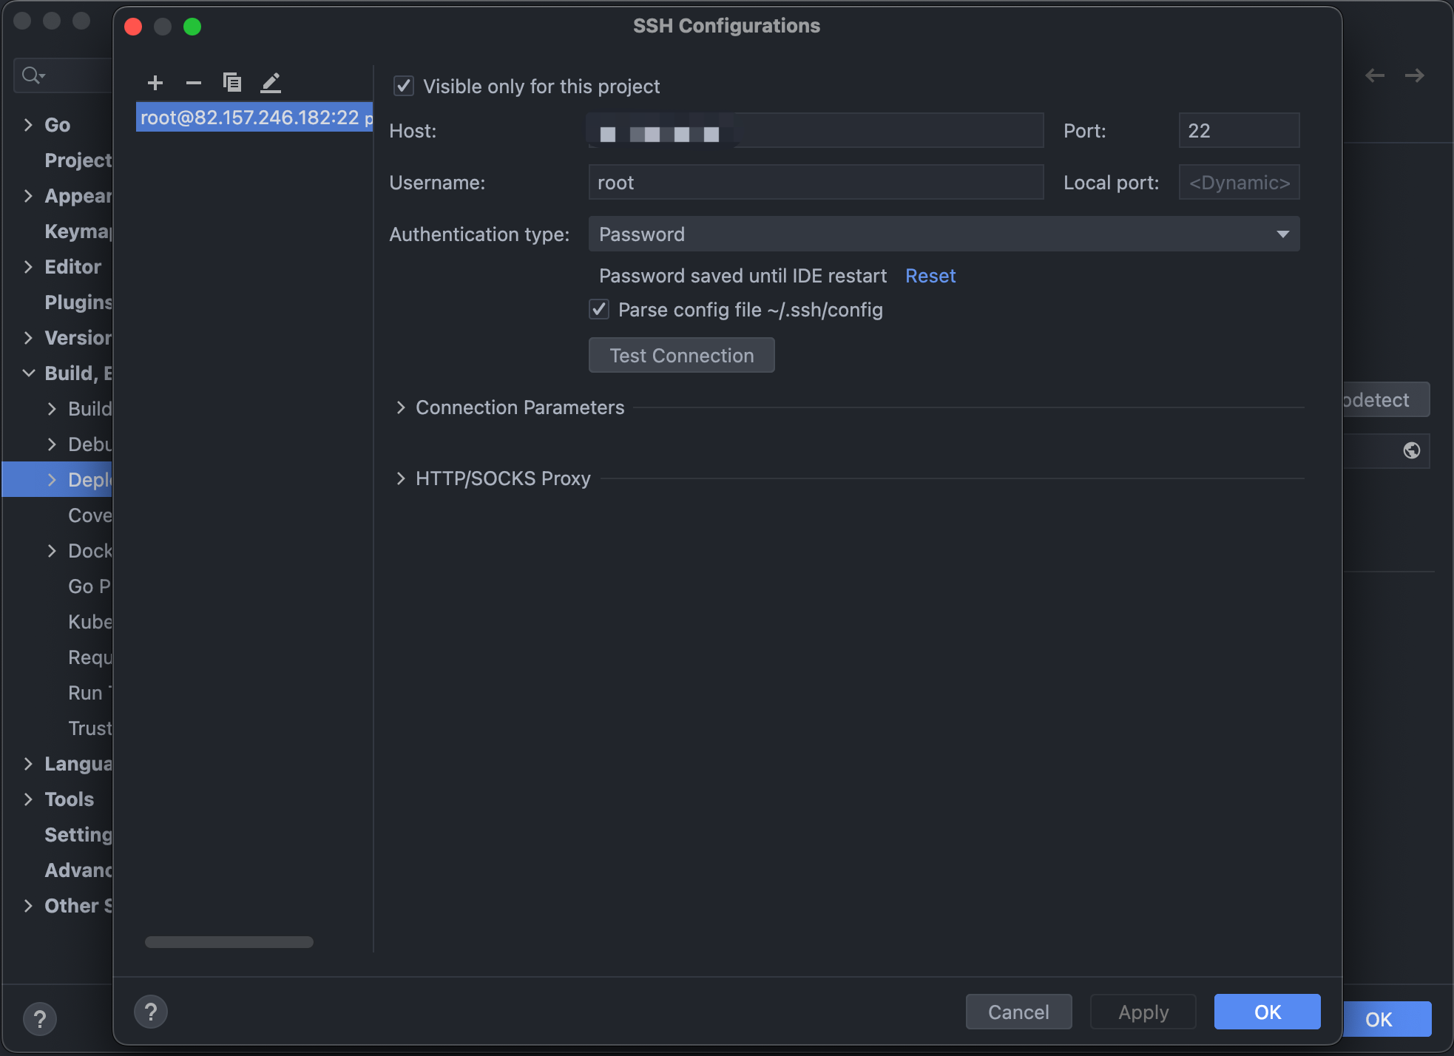This screenshot has width=1454, height=1056.
Task: Uncheck Parse config file ~/.ssh/config
Action: coord(599,309)
